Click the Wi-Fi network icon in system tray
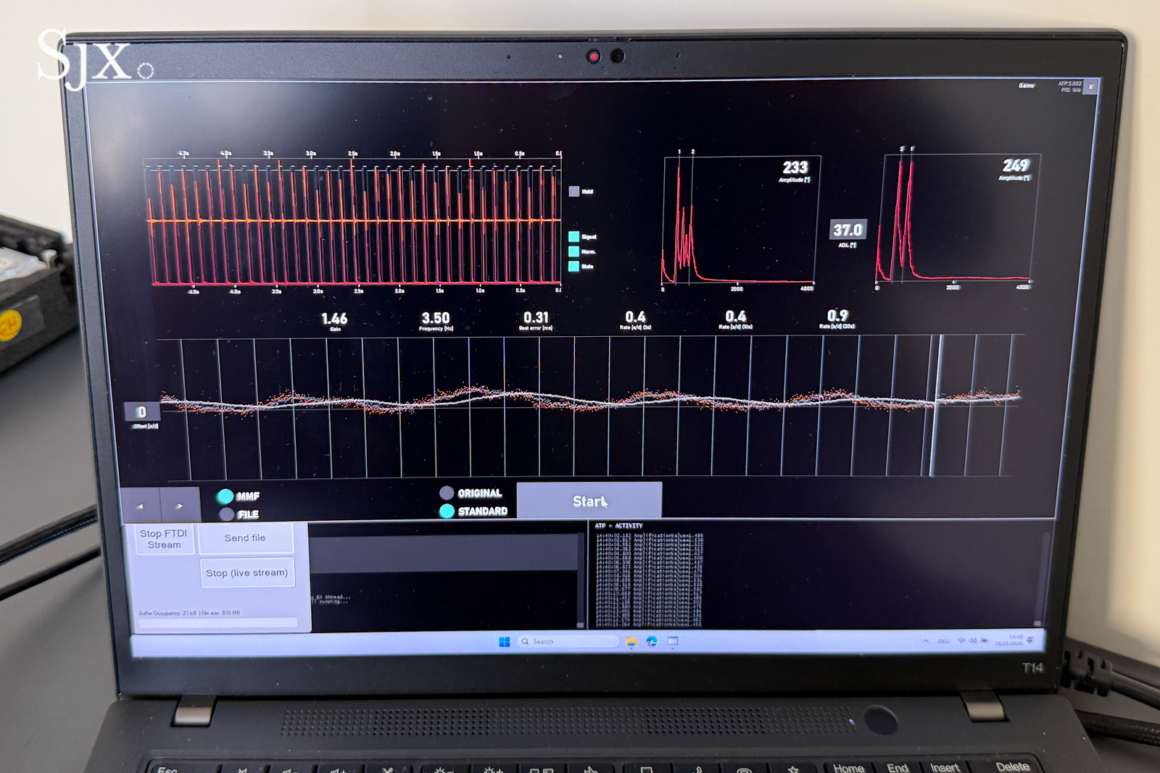Viewport: 1160px width, 773px height. click(x=961, y=640)
